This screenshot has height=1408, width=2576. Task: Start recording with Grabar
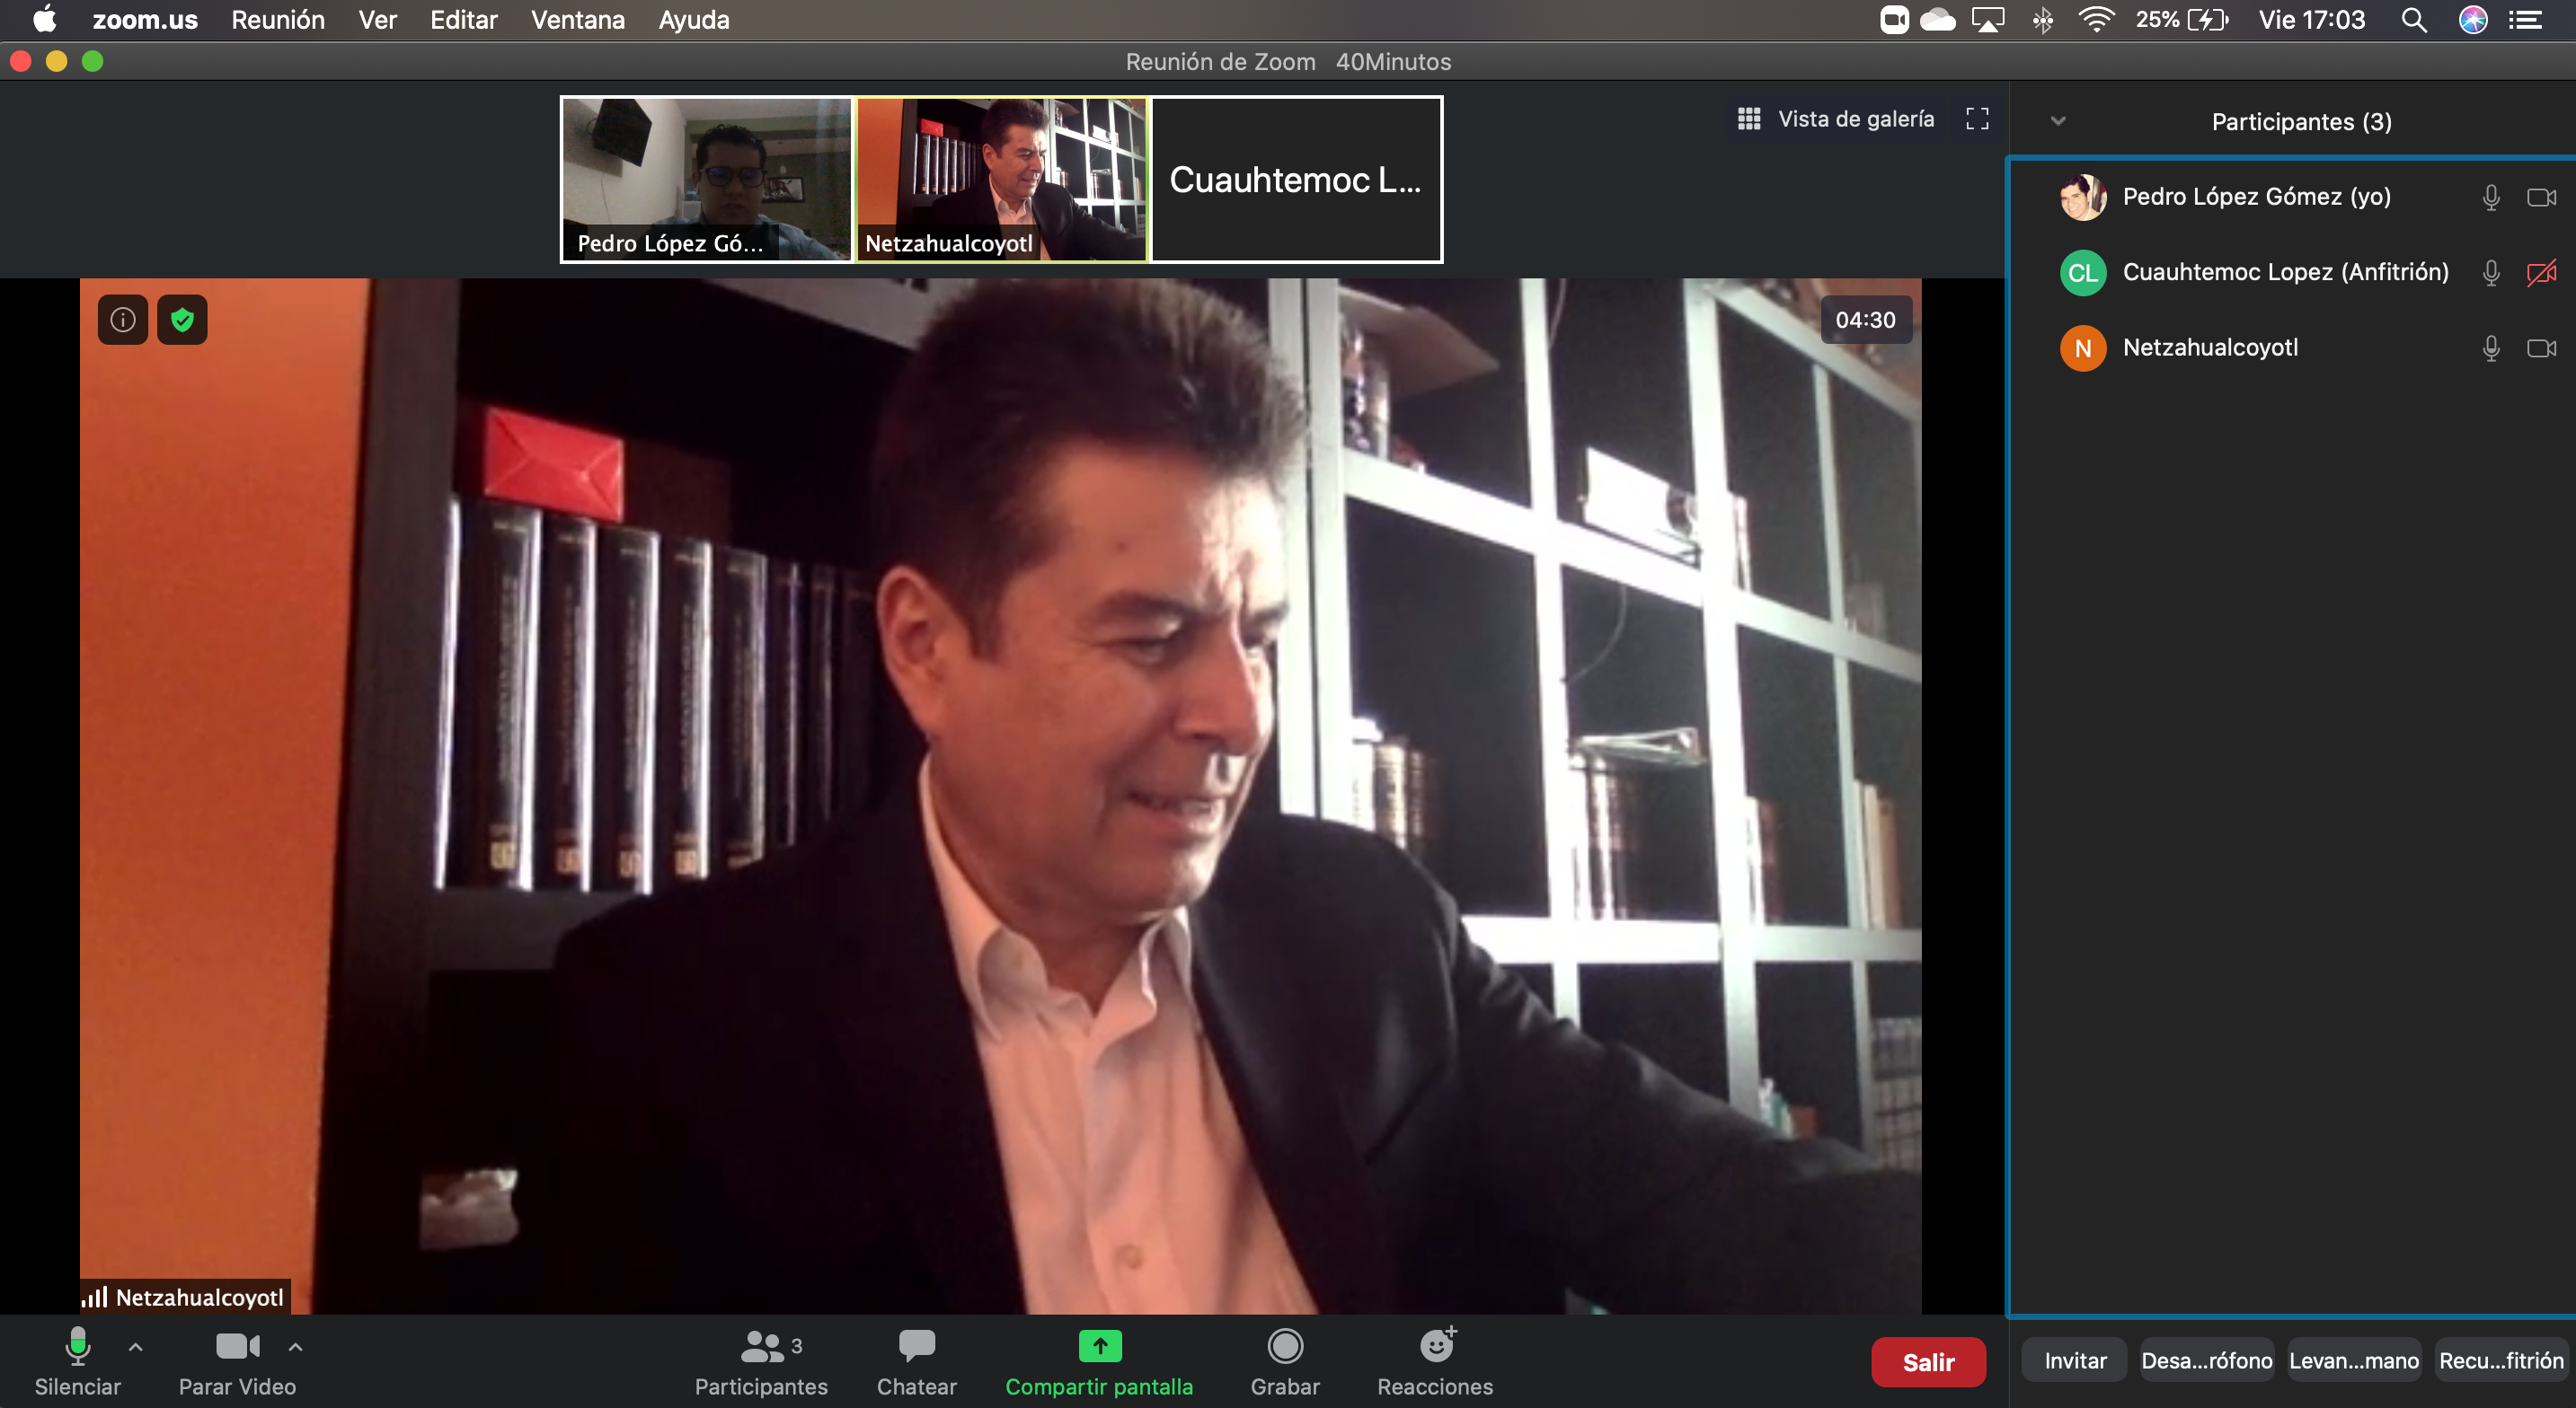[1285, 1362]
